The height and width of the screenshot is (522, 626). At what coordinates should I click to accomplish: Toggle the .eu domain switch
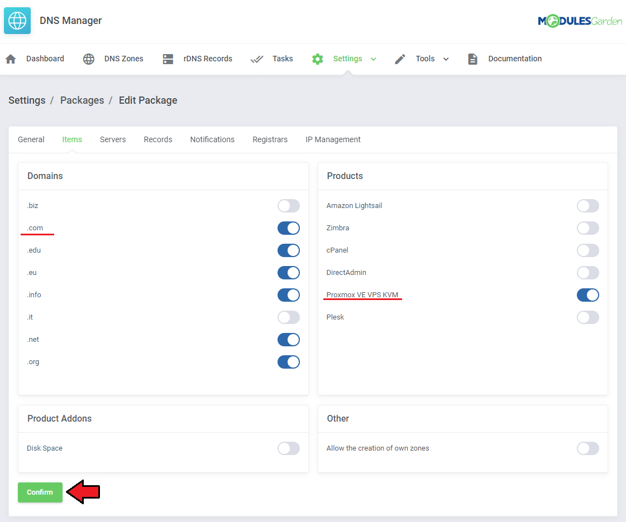coord(289,273)
